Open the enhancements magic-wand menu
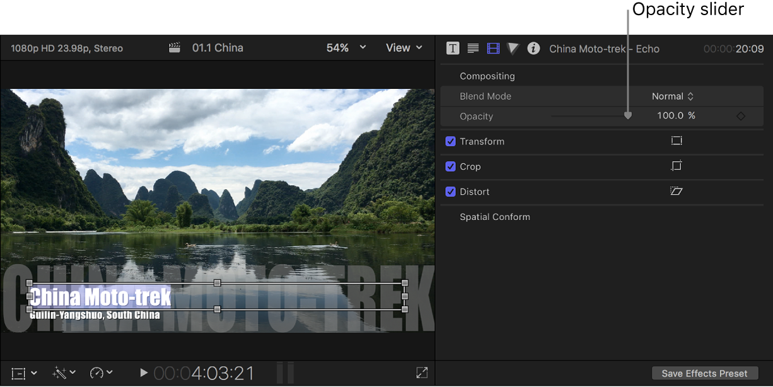The image size is (773, 387). coord(62,373)
